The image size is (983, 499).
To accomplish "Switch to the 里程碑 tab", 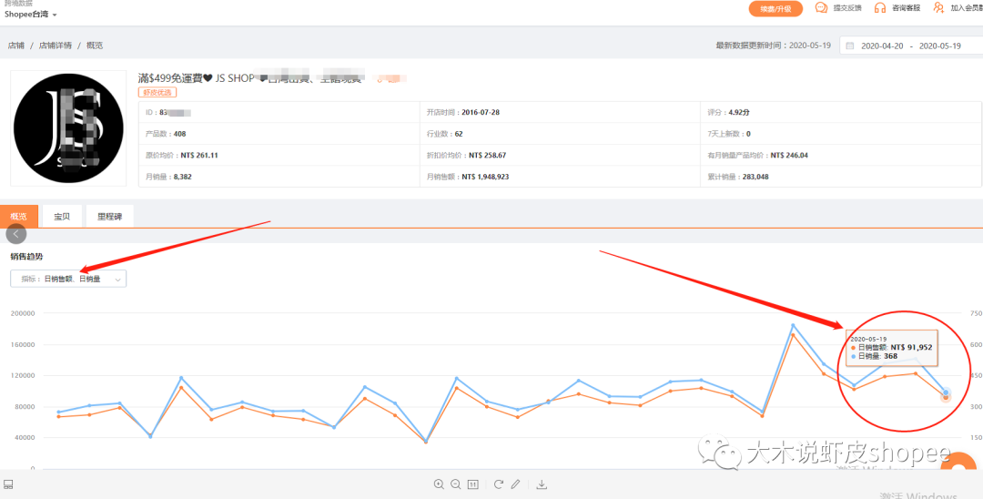I will tap(110, 217).
